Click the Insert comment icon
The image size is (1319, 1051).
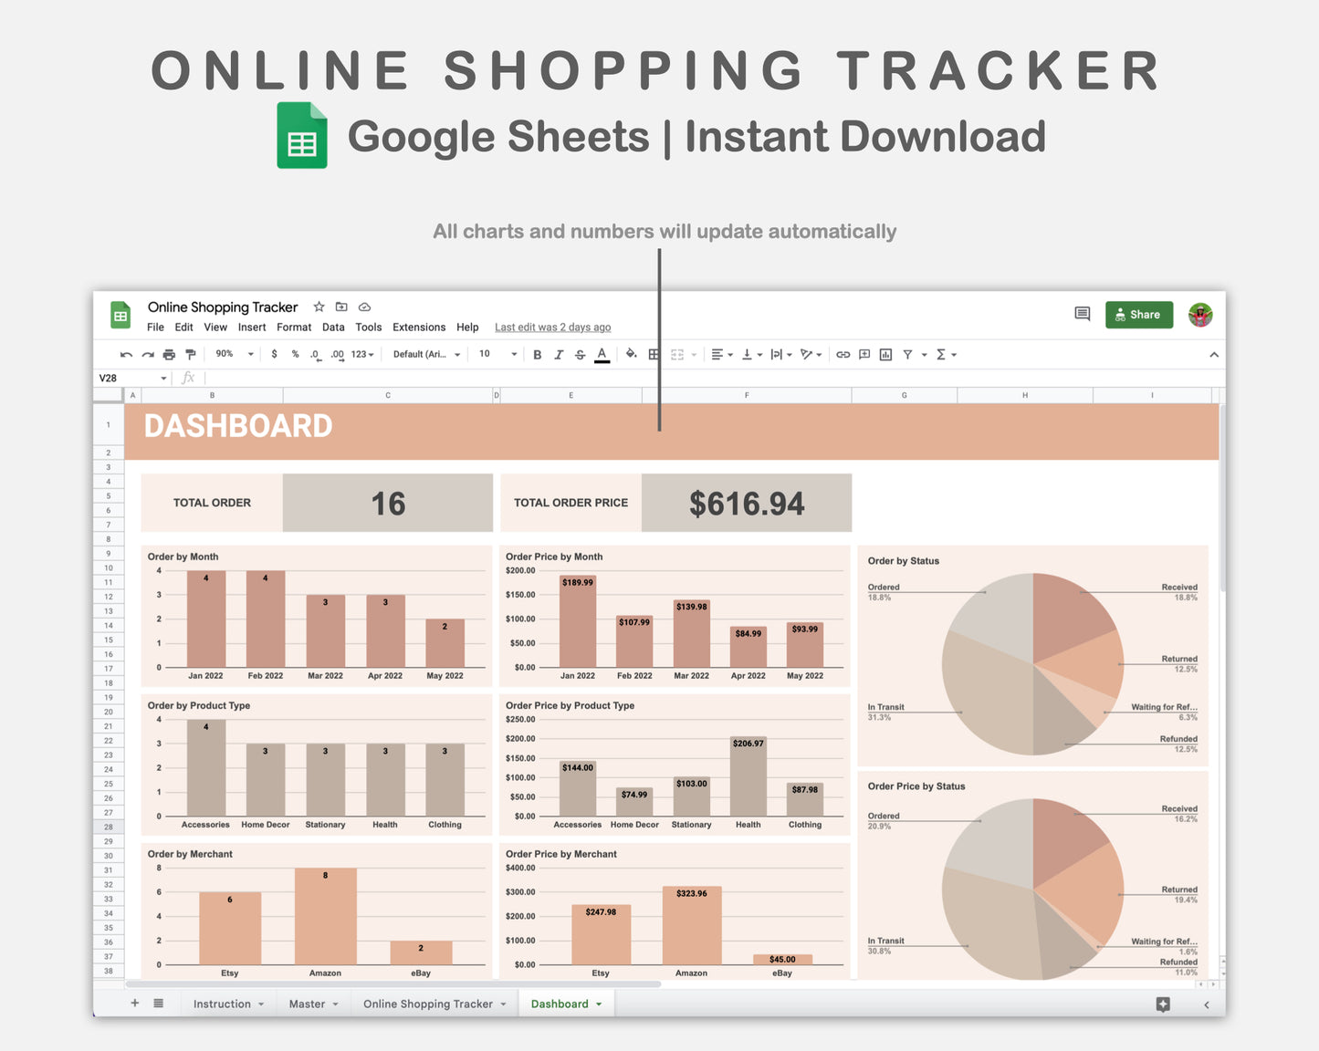(x=864, y=354)
